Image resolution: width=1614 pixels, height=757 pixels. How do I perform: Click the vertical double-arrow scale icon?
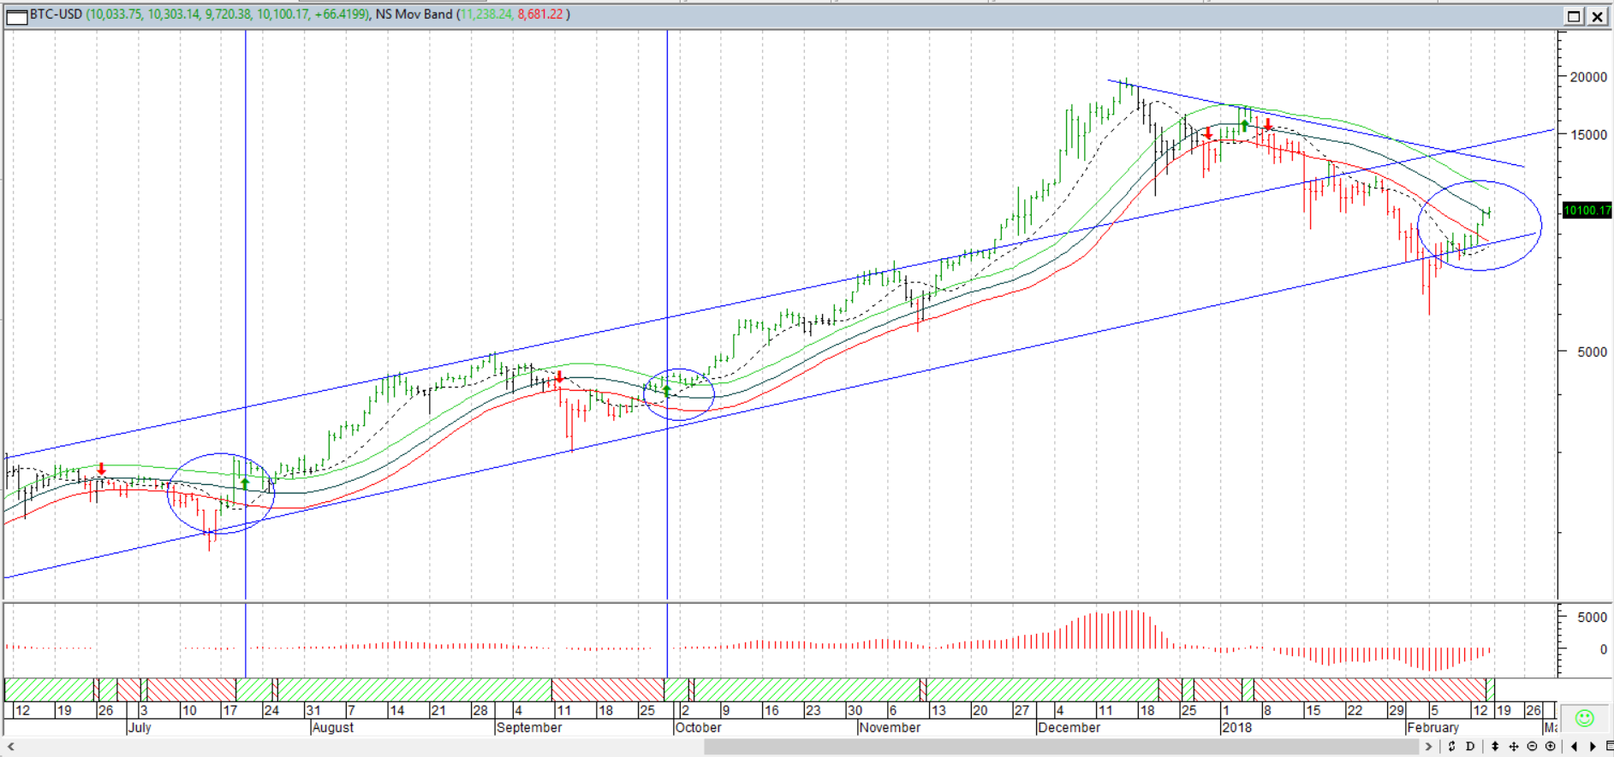(x=1495, y=747)
